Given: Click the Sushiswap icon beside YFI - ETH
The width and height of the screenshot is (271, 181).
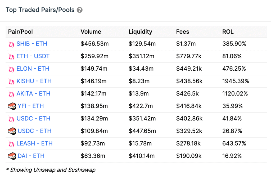Looking at the screenshot, I should (x=11, y=106).
